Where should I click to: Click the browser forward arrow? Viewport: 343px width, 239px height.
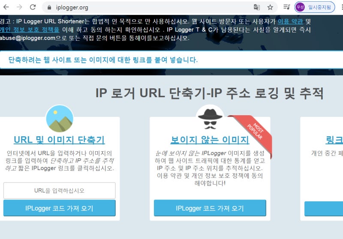click(x=19, y=7)
